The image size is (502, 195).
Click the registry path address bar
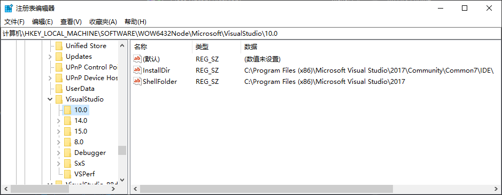pos(251,33)
